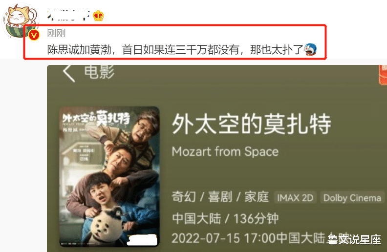
Task: Click the 刚刚 timestamp
Action: [56, 33]
